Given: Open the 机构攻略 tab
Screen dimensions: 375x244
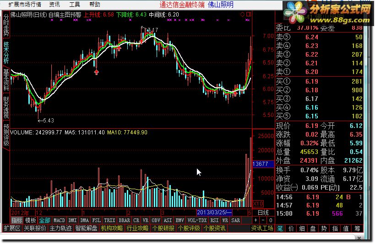Looking at the screenshot, I should (x=112, y=228).
